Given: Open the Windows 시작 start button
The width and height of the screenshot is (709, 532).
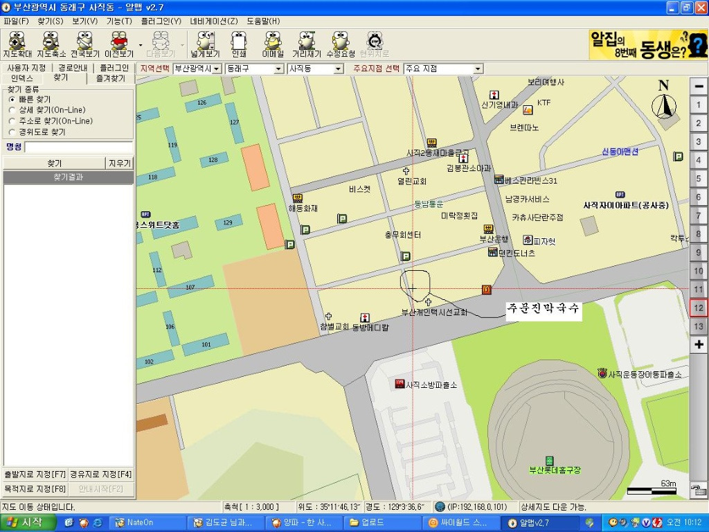Looking at the screenshot, I should 28,522.
